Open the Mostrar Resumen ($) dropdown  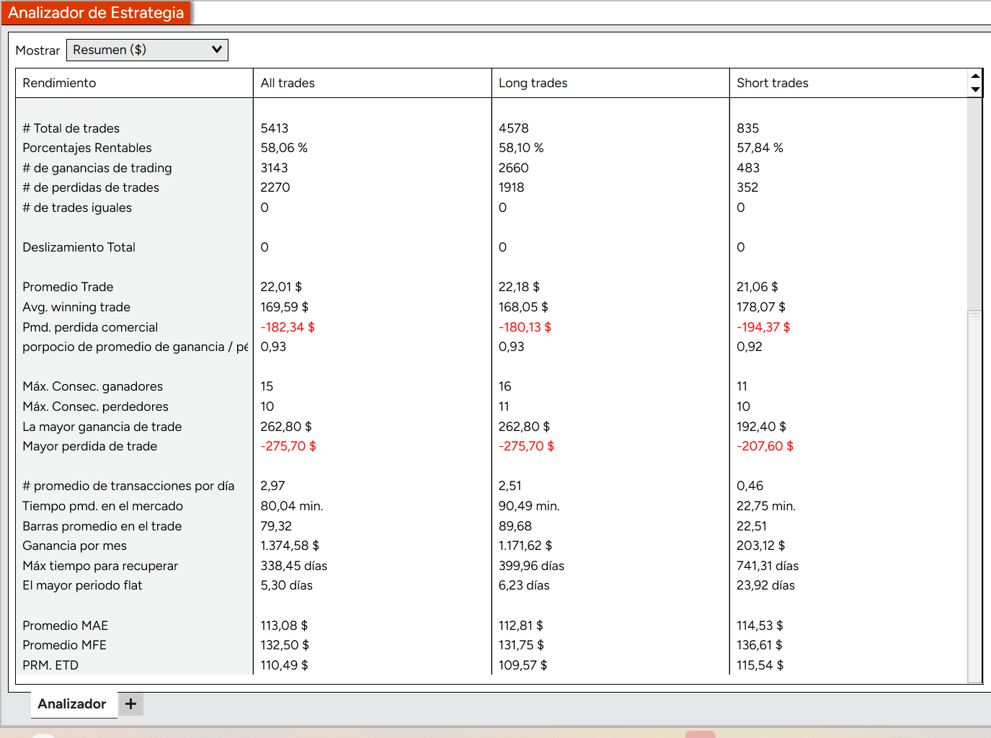pos(147,50)
